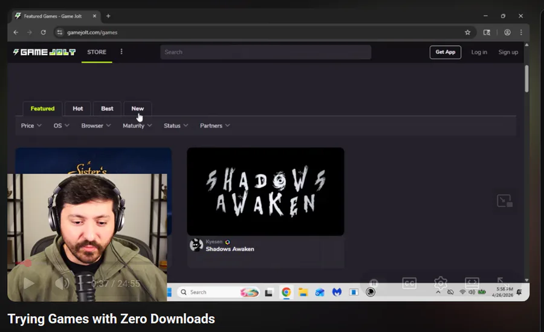The image size is (544, 332).
Task: Open the three-dot menu beside STORE
Action: click(121, 52)
